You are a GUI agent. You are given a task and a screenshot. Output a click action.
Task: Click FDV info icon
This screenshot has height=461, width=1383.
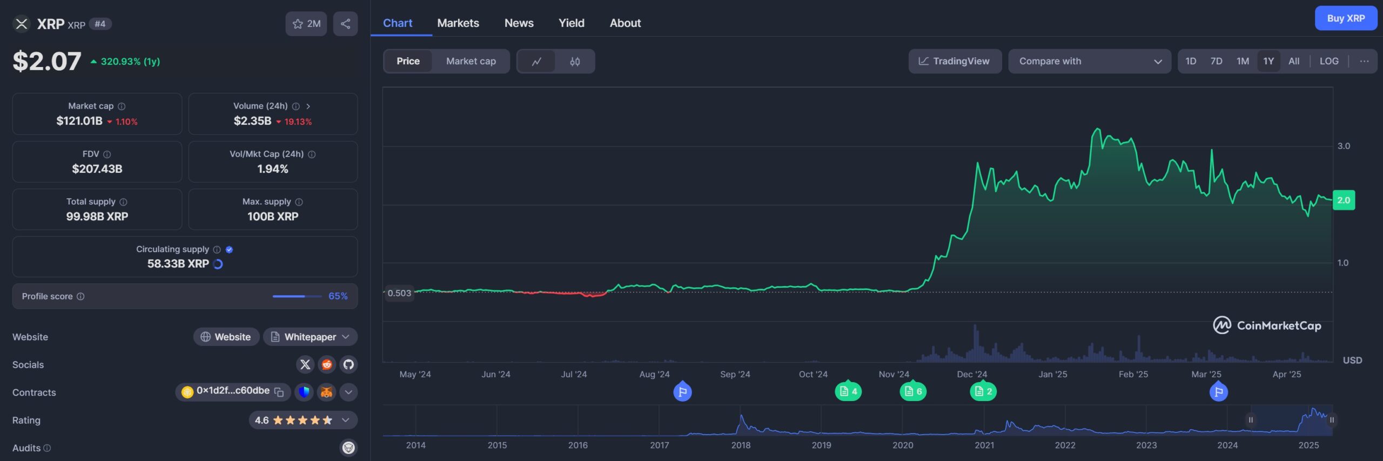(x=107, y=154)
